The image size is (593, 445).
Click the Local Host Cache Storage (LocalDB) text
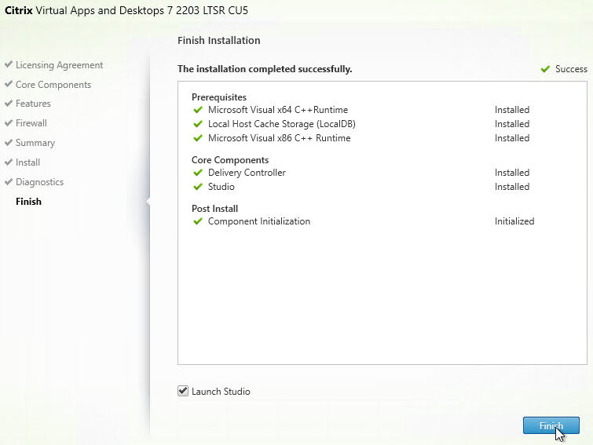pos(282,124)
